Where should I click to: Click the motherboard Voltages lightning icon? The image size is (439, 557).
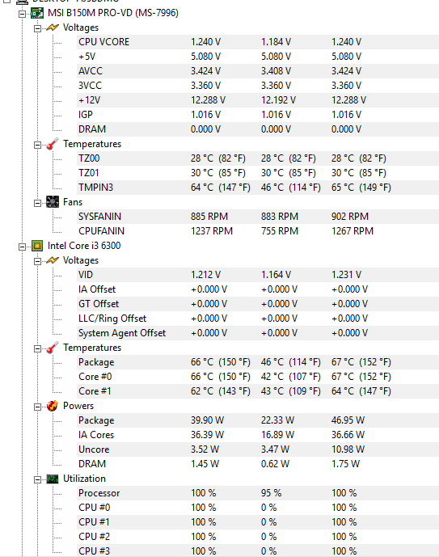(53, 27)
